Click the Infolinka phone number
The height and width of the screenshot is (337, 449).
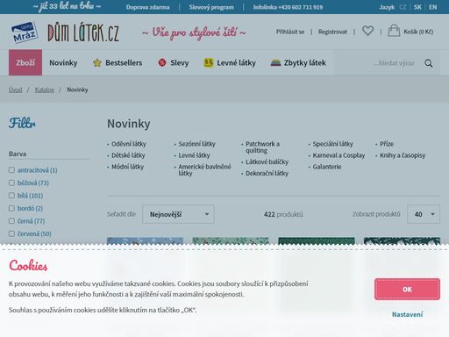tap(288, 7)
